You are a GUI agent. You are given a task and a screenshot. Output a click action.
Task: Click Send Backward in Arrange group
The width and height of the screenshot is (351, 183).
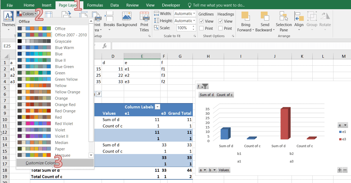tap(264, 21)
